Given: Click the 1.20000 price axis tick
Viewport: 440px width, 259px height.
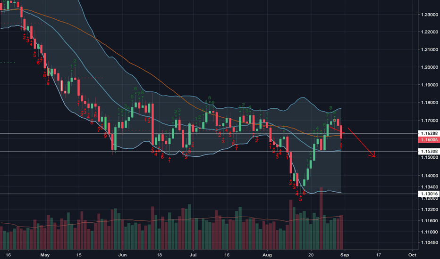Looking at the screenshot, I should coord(429,67).
